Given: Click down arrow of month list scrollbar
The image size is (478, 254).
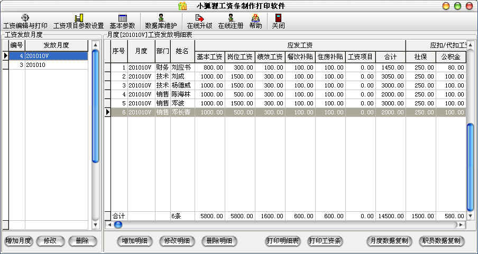Looking at the screenshot, I should point(95,225).
